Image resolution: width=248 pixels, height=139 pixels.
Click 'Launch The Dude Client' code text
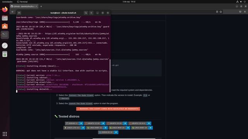point(81,103)
